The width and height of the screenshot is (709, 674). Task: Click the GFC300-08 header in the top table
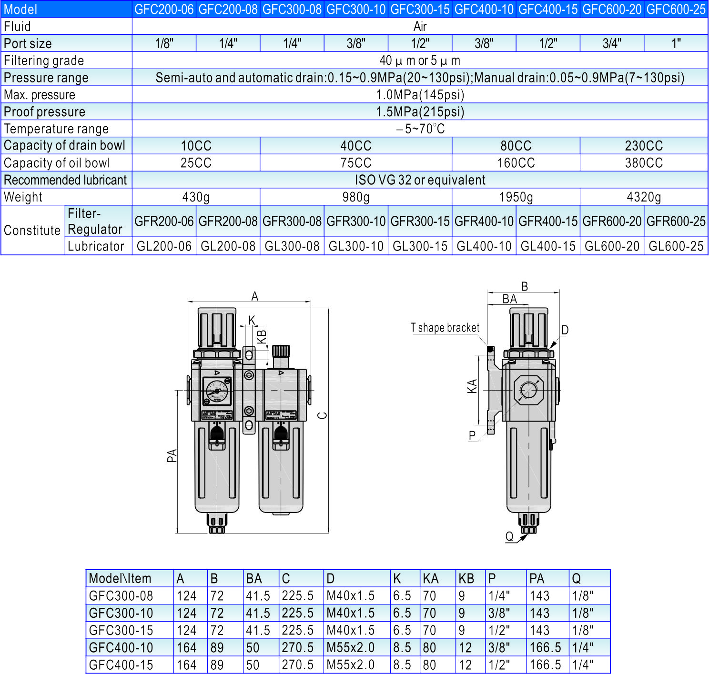tap(292, 10)
